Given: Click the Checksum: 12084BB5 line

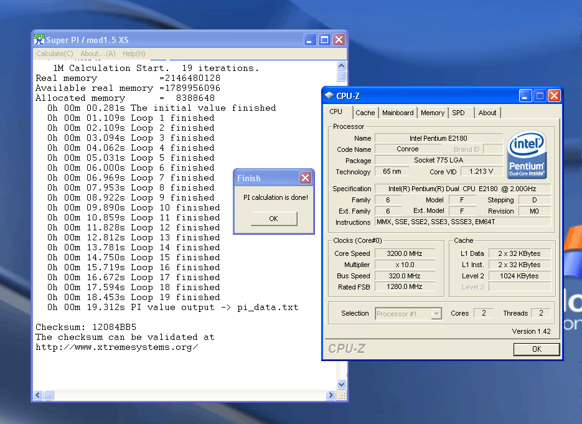Looking at the screenshot, I should (86, 327).
